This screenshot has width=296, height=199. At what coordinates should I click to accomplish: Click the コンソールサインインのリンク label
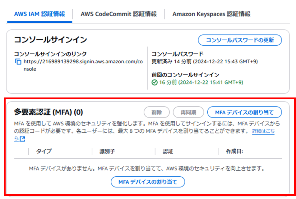tap(50, 54)
